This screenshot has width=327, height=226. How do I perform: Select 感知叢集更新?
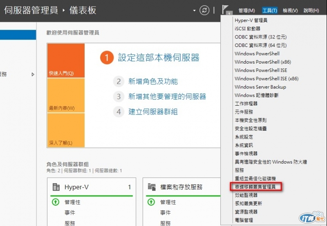click(x=249, y=203)
